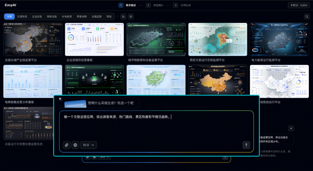Open 电力能源运行监测平台 template thumbnail
This screenshot has width=313, height=171.
[279, 39]
